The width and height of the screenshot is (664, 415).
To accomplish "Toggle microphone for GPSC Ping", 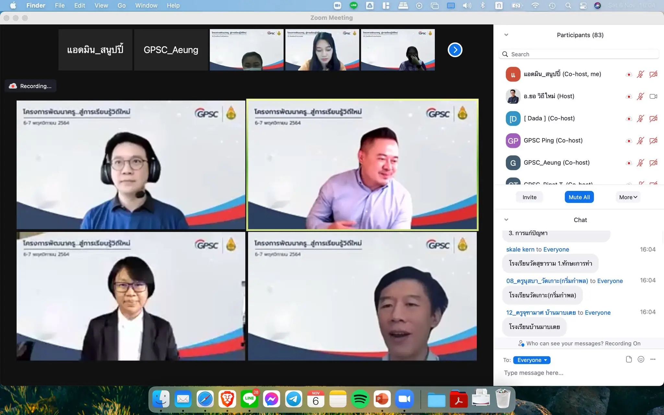I will click(x=640, y=141).
